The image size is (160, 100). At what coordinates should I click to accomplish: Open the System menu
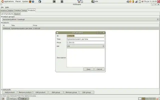25,1
